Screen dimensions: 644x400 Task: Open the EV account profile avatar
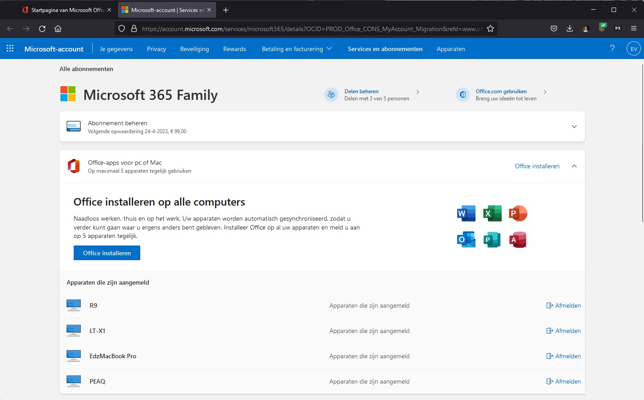tap(633, 49)
